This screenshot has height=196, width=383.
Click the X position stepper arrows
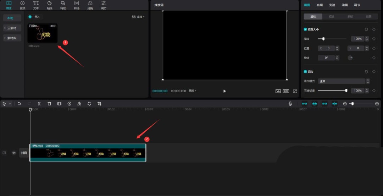[337, 48]
